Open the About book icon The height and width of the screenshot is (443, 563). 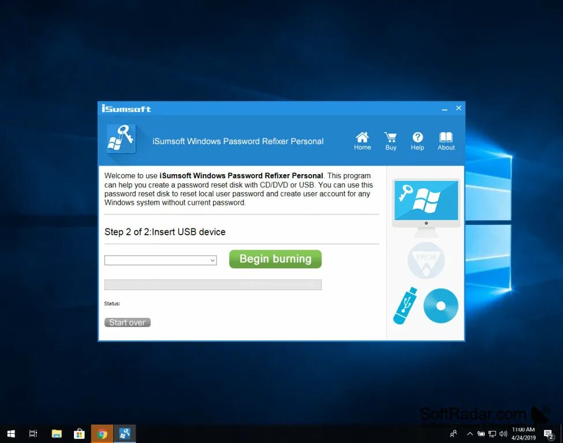tap(446, 141)
